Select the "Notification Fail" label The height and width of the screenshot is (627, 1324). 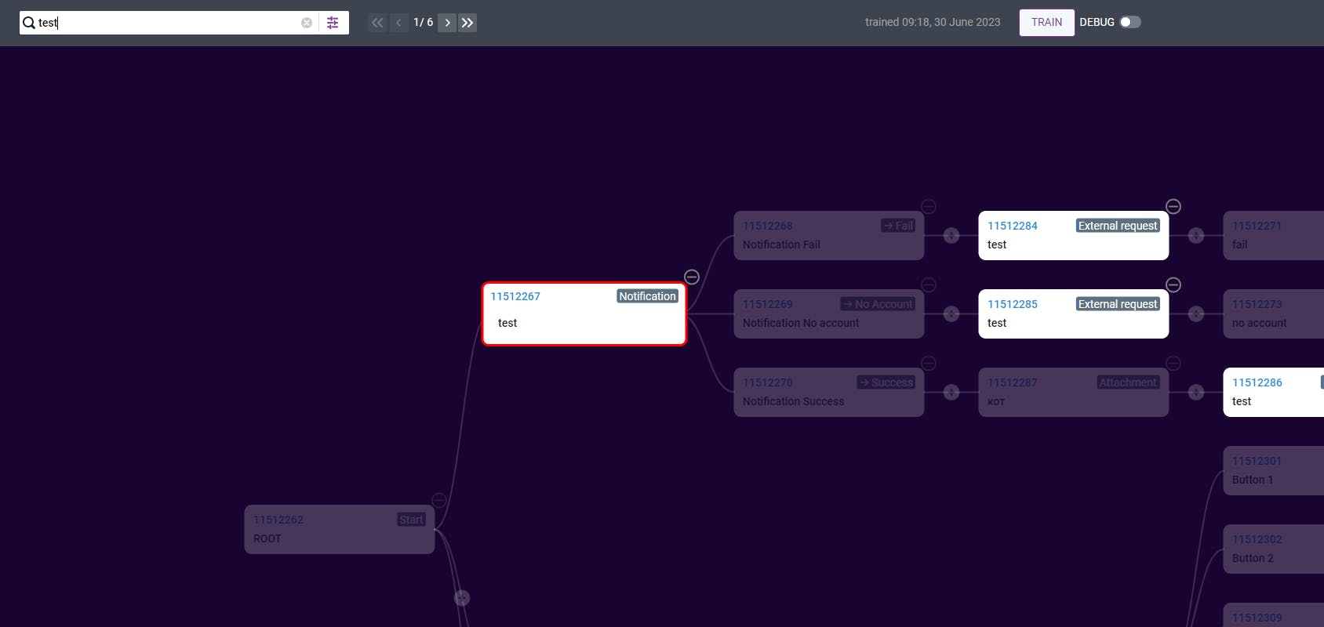point(781,245)
